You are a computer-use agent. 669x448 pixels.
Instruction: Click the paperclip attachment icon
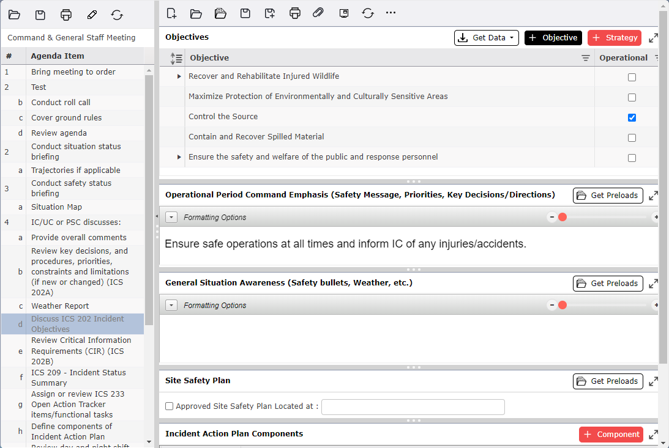click(318, 13)
